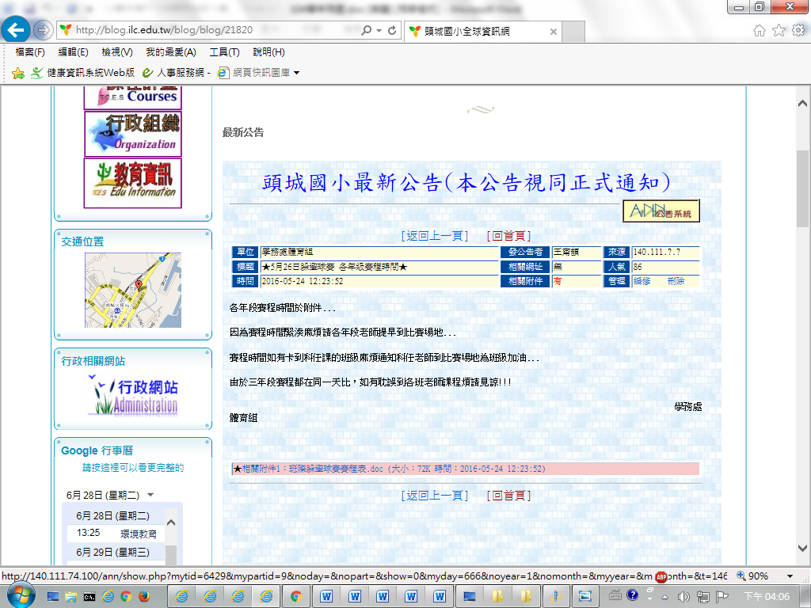The width and height of the screenshot is (811, 608).
Task: Click the ABP Adblock icon in the status bar
Action: click(x=661, y=576)
